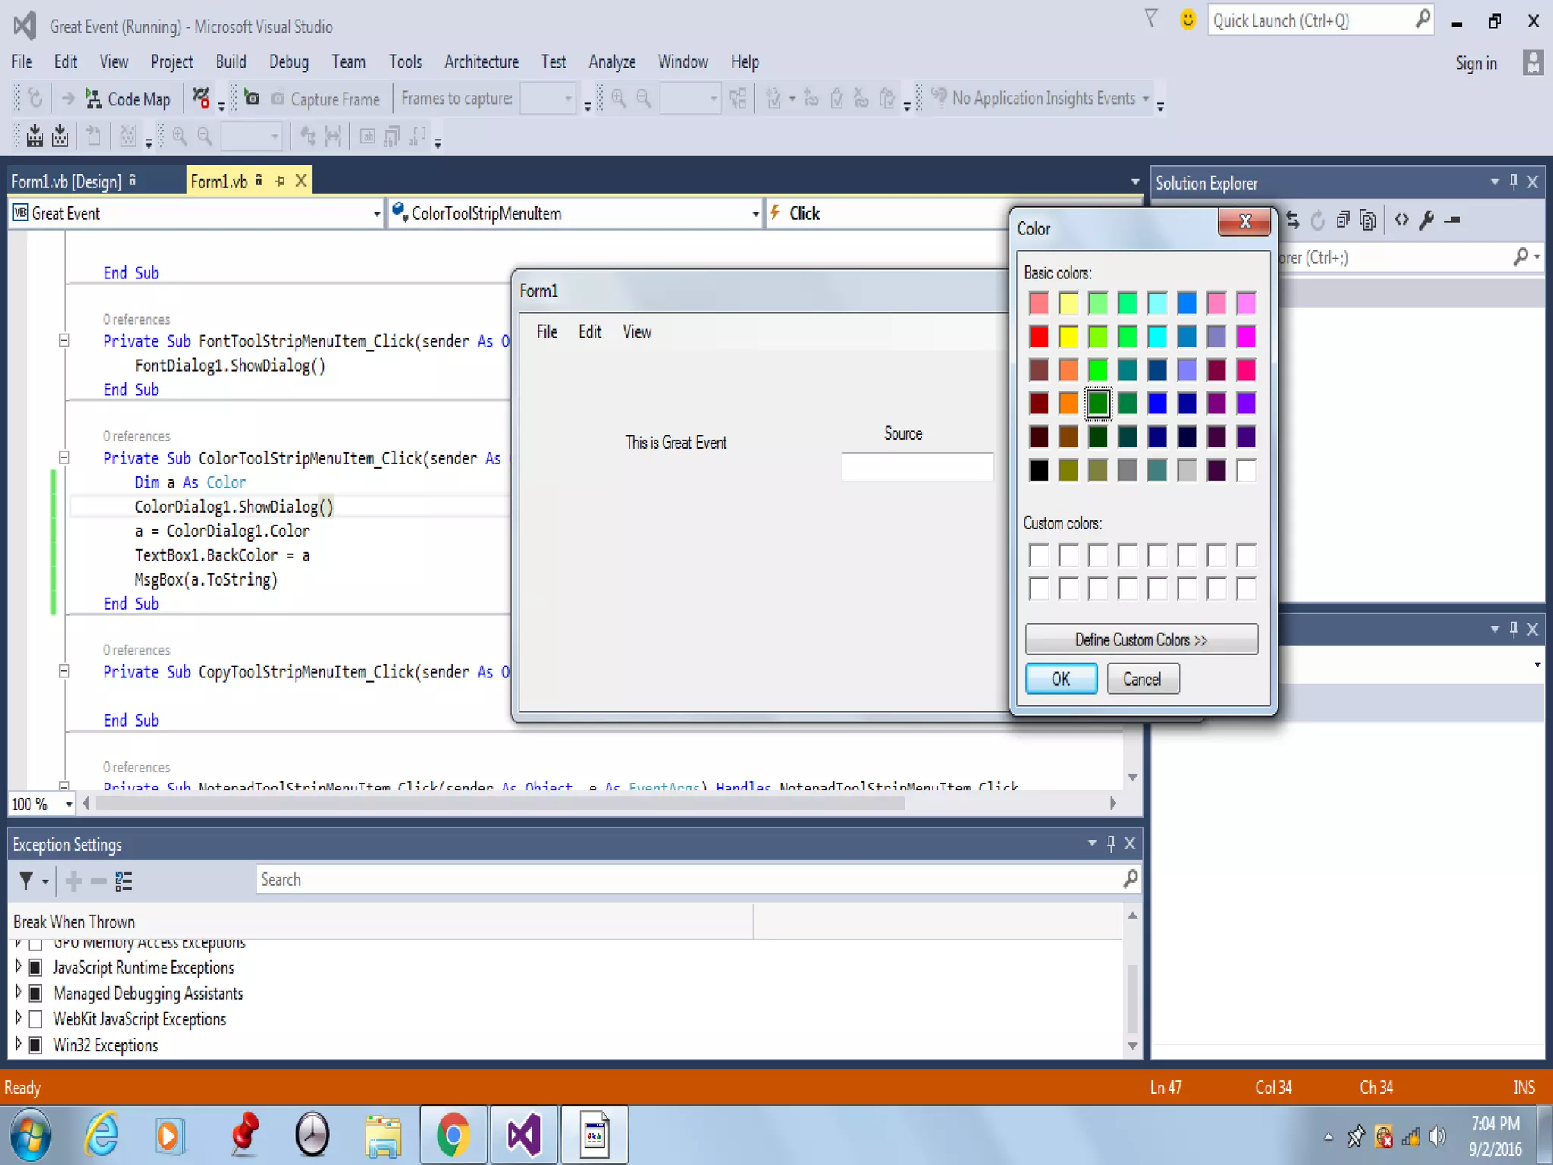Toggle the JavaScript Runtime Exceptions checkbox
1553x1165 pixels.
tap(35, 968)
